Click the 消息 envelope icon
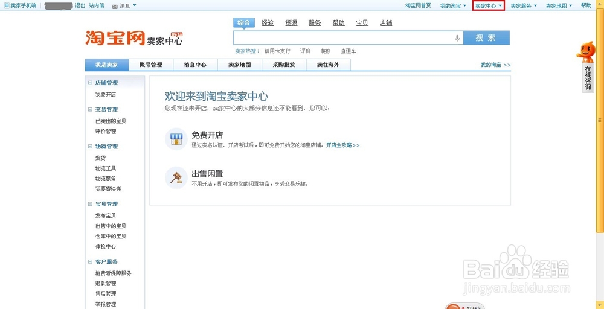The image size is (604, 309). pos(115,6)
